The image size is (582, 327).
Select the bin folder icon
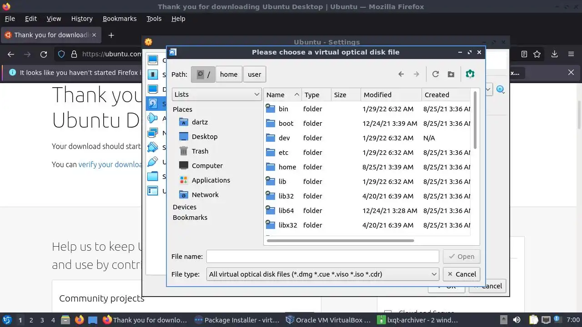click(271, 109)
